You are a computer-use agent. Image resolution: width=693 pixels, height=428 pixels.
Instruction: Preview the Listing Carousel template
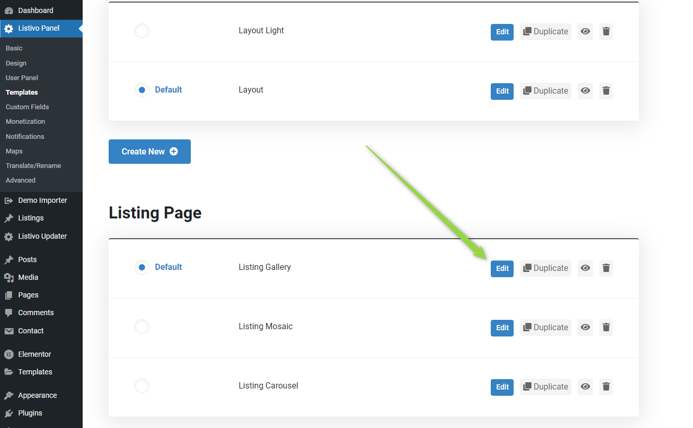pos(585,387)
